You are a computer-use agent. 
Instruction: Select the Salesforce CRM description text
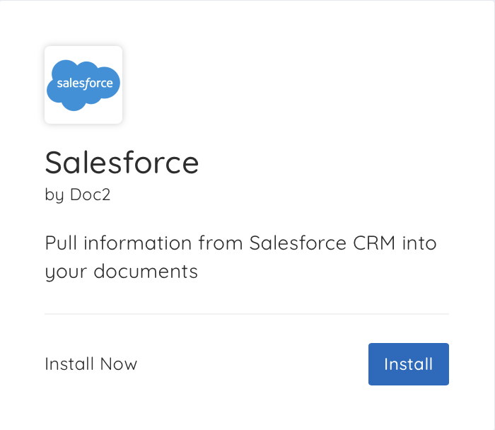pos(240,257)
